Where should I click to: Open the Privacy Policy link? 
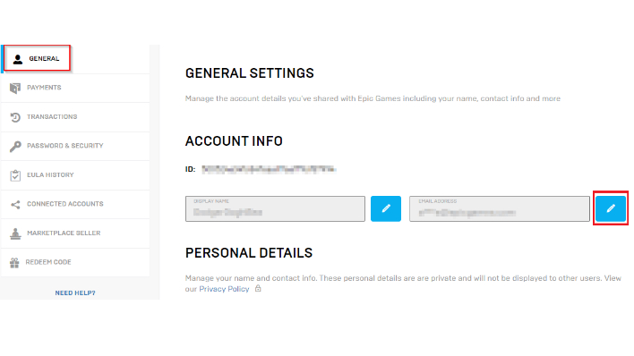224,289
